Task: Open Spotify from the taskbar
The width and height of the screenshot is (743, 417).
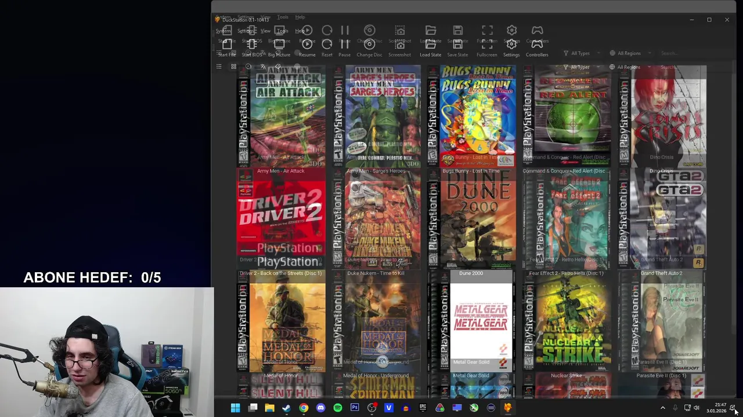Action: [338, 408]
